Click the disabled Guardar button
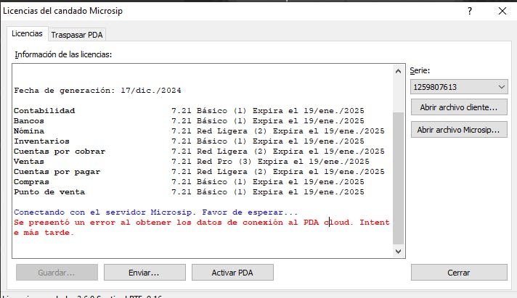This screenshot has height=298, width=517. point(57,273)
